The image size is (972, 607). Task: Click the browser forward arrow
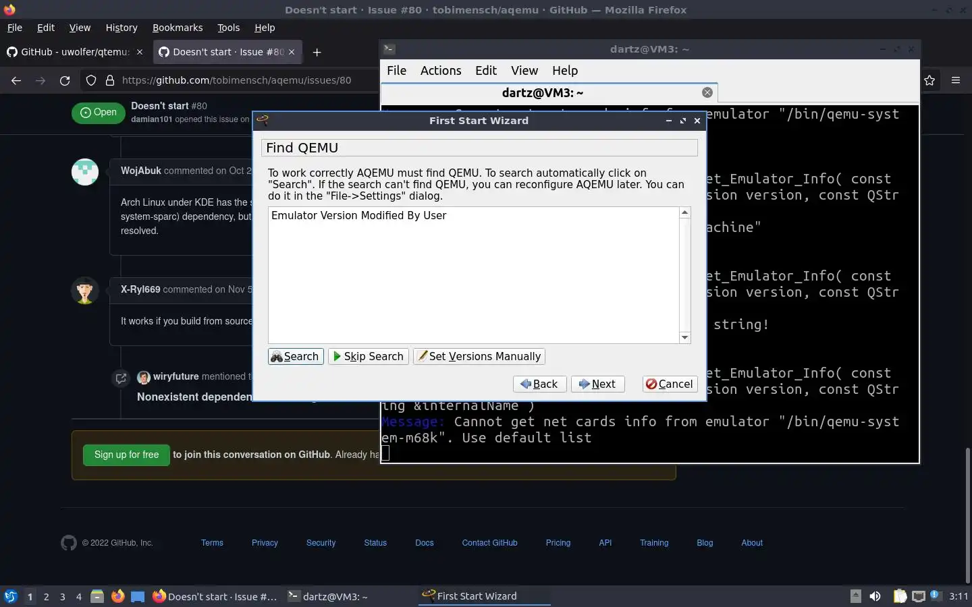click(40, 80)
